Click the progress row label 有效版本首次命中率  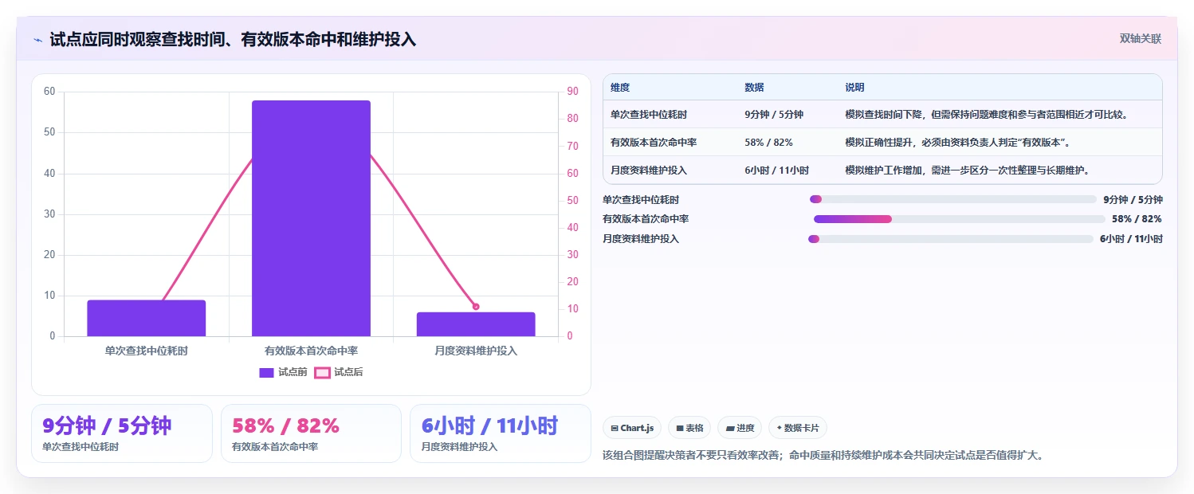(646, 219)
